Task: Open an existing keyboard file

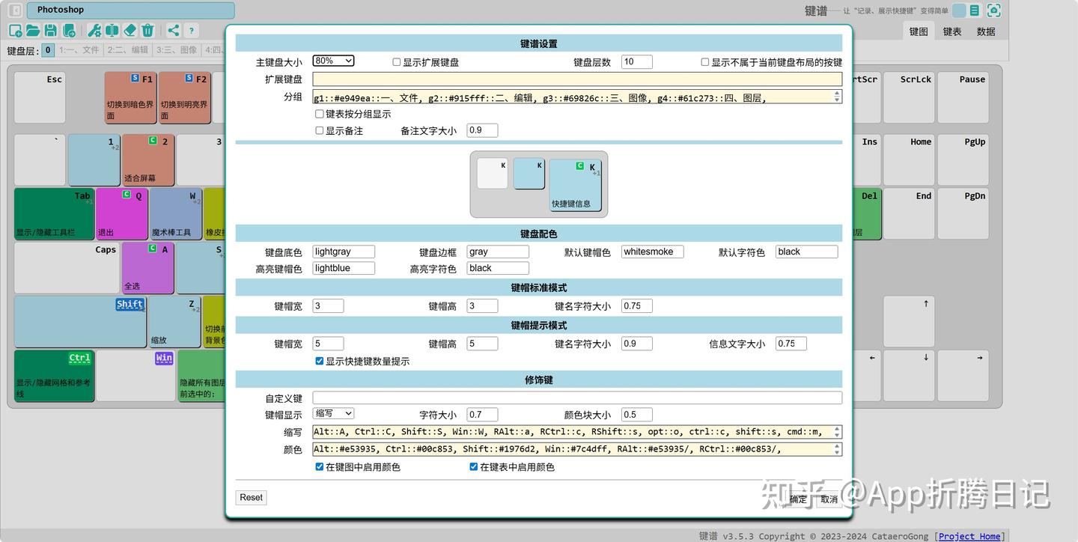Action: pos(33,30)
